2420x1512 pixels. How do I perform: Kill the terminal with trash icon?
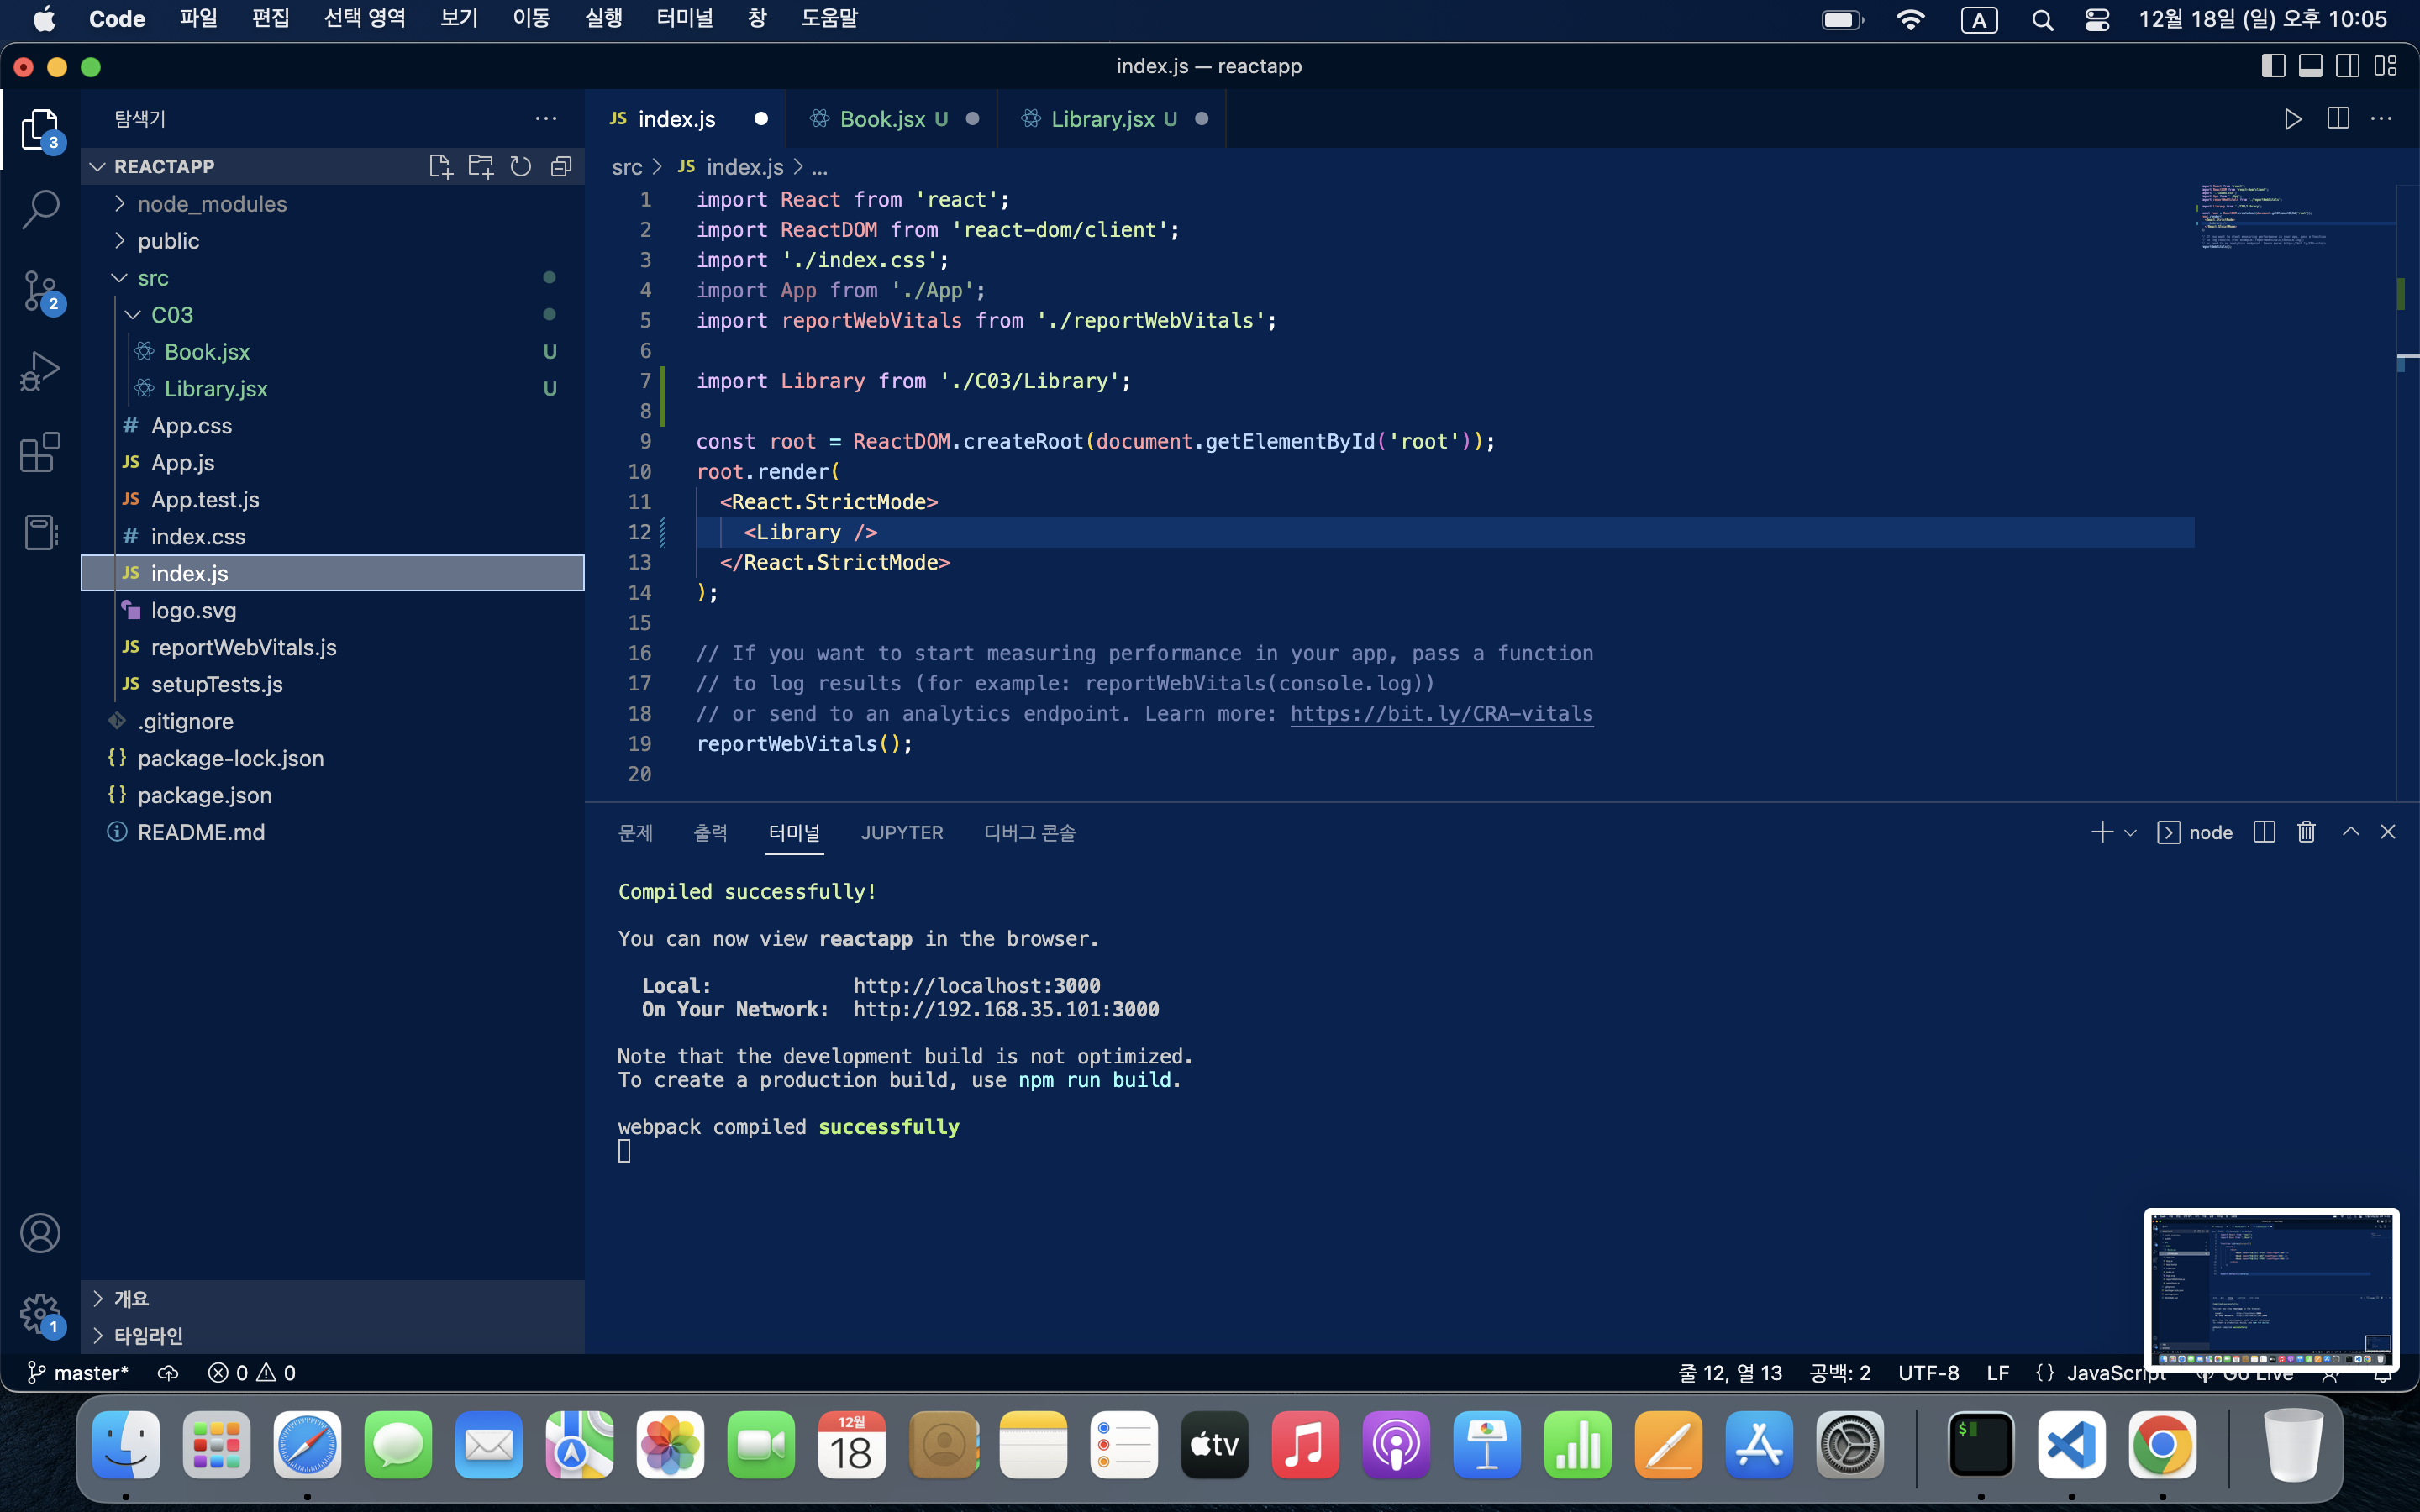click(x=2307, y=832)
